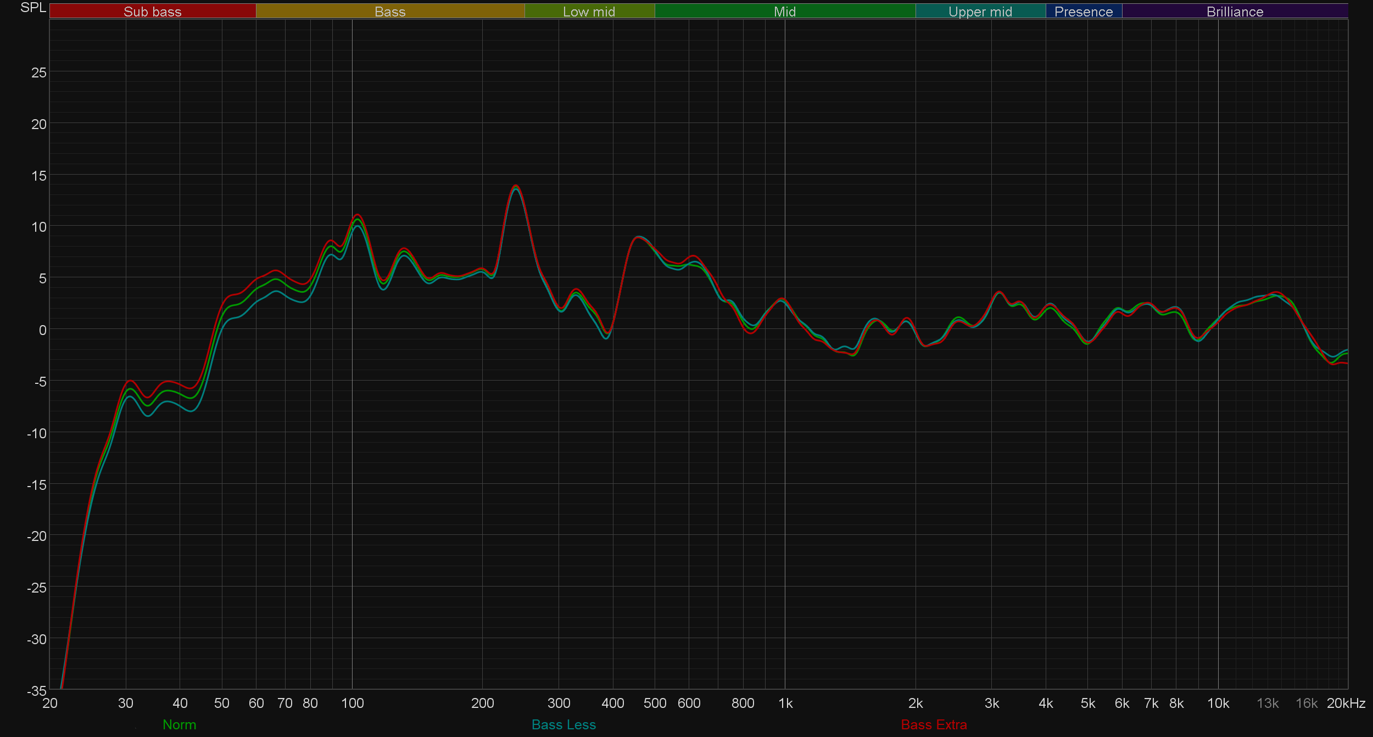Click the 0 dB SPL axis label
1373x737 pixels.
coord(42,330)
